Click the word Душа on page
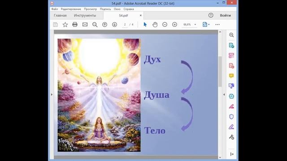This screenshot has height=161, width=287. 157,95
